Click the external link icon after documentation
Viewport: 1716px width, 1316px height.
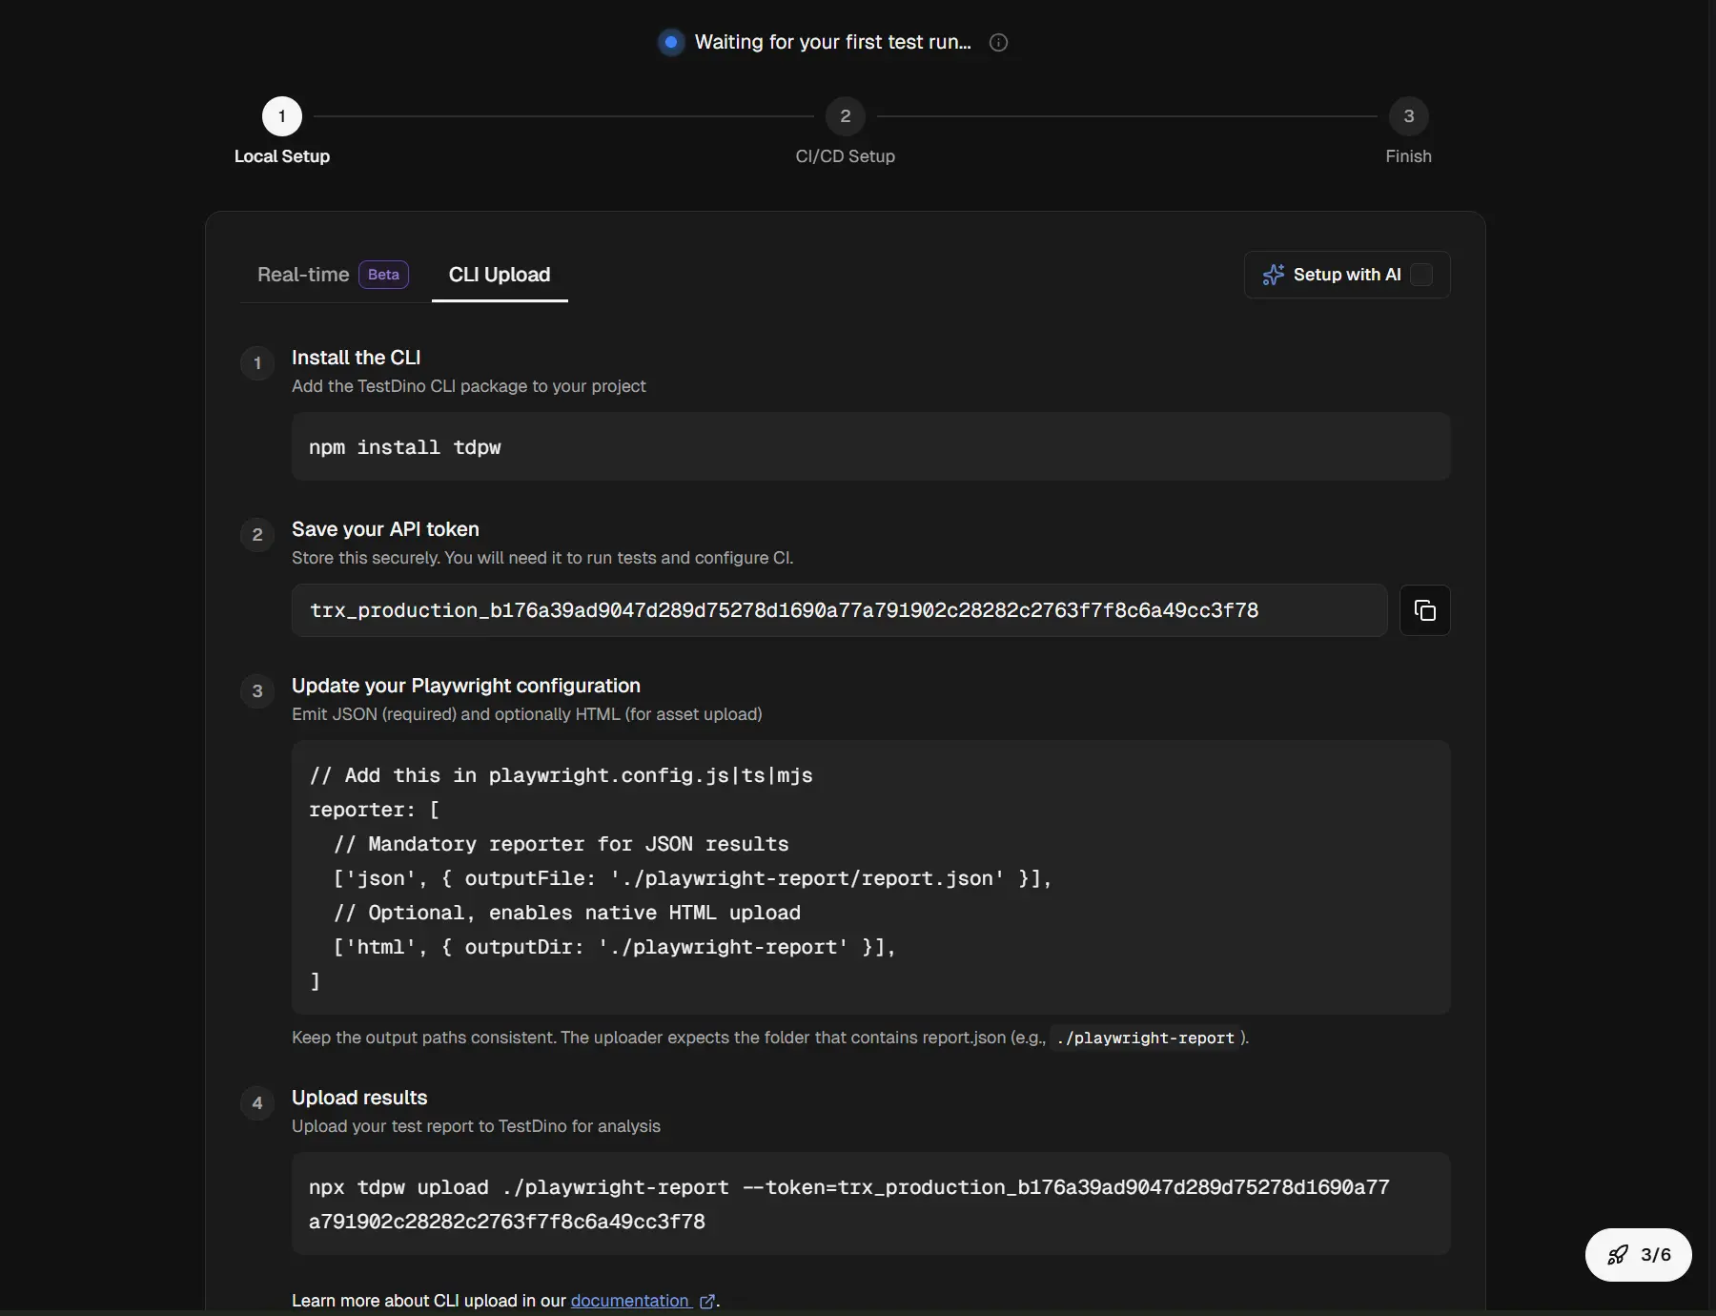pyautogui.click(x=705, y=1301)
